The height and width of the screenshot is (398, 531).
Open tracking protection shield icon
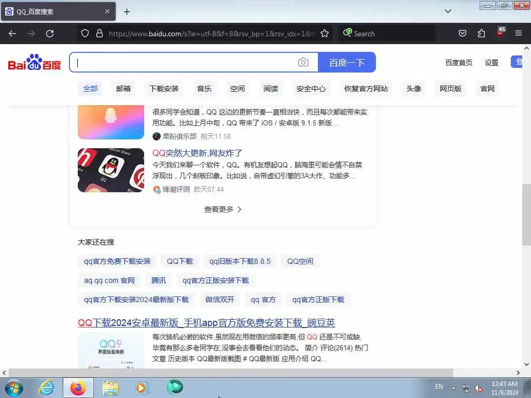85,33
